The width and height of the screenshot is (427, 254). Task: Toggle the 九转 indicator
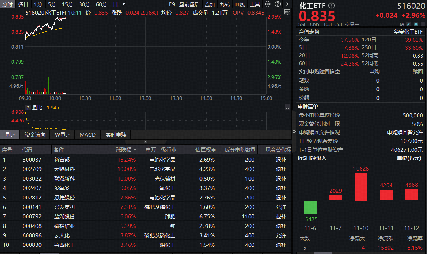pos(224,4)
